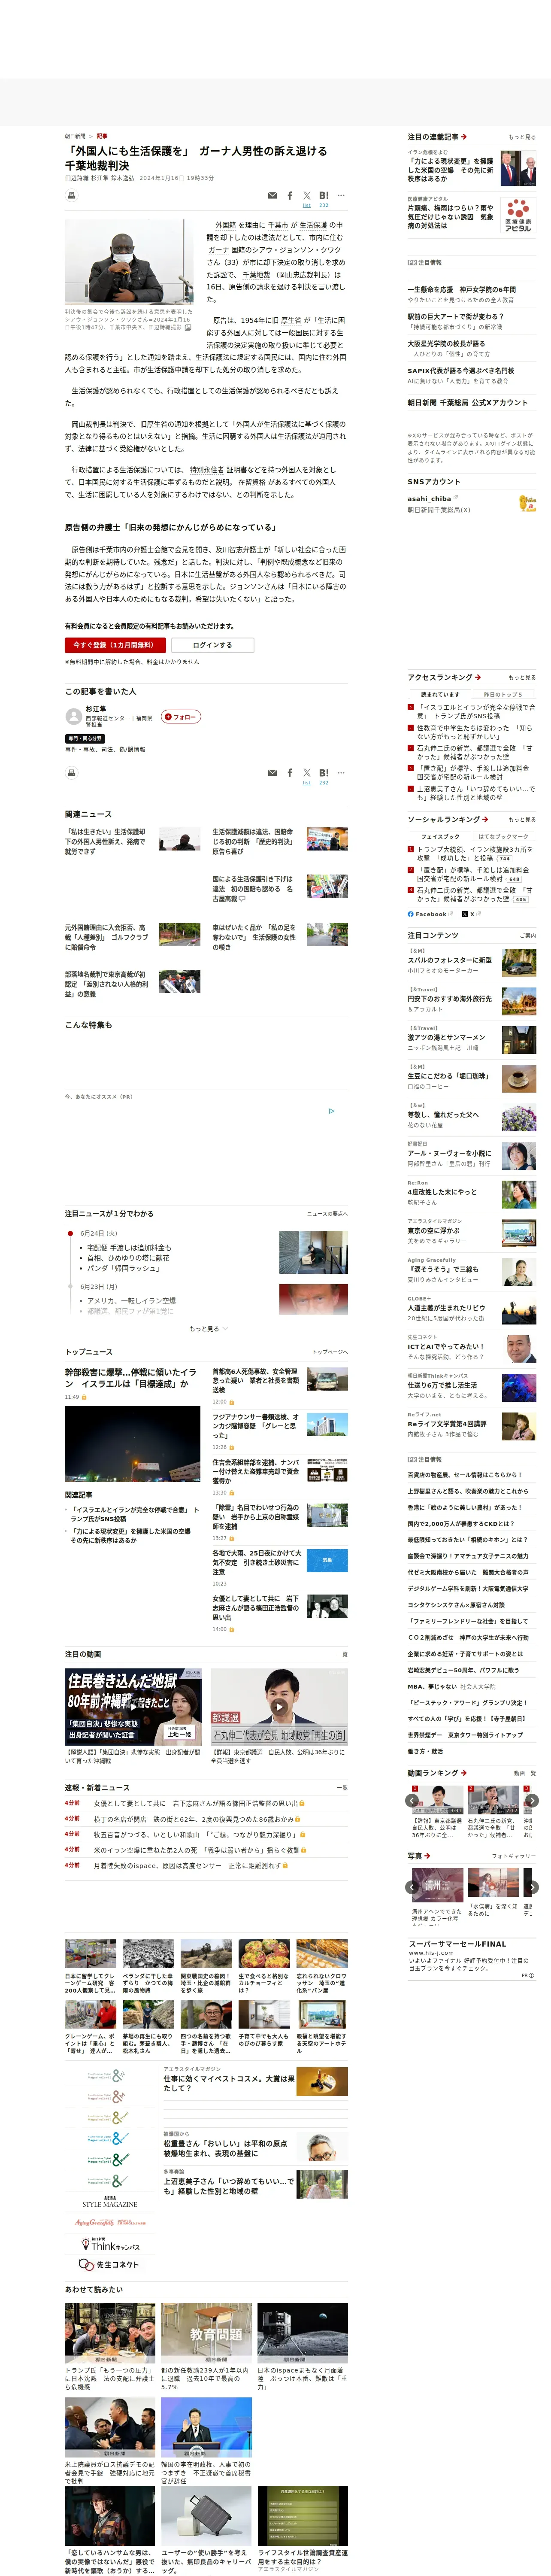Select the 読まれています tab

(440, 694)
